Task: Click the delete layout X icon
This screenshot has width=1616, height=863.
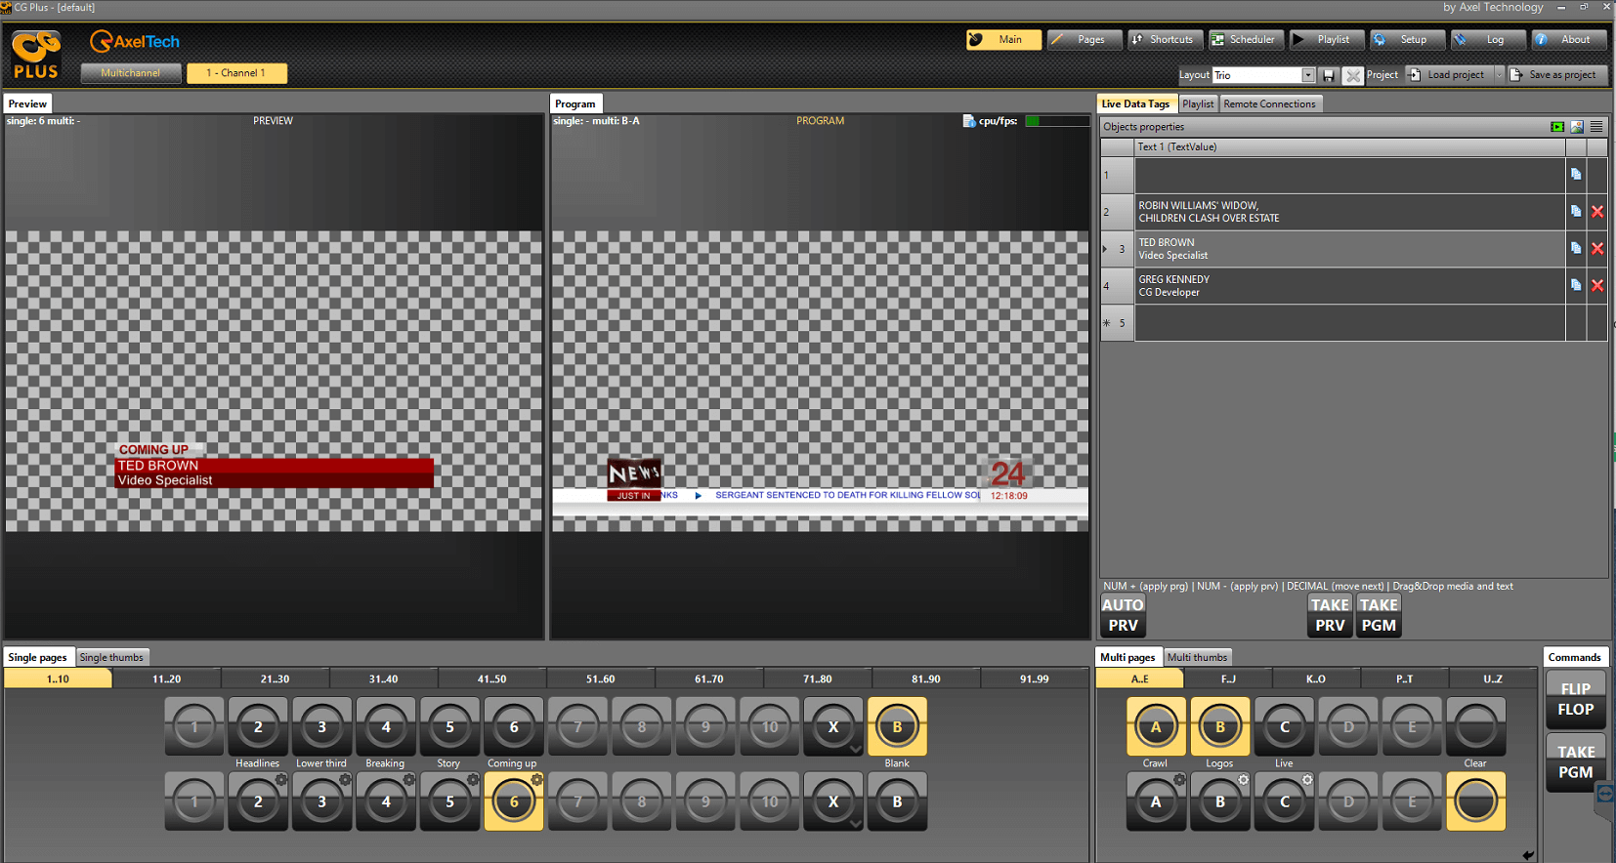Action: point(1352,75)
